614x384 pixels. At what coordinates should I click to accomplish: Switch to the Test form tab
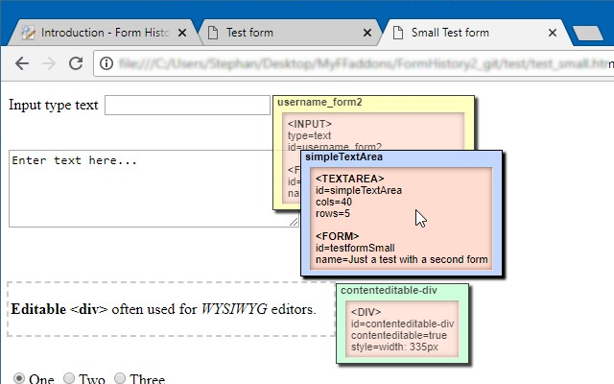pos(290,33)
